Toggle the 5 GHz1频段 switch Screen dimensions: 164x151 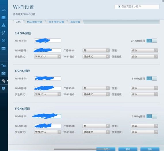[152, 78]
